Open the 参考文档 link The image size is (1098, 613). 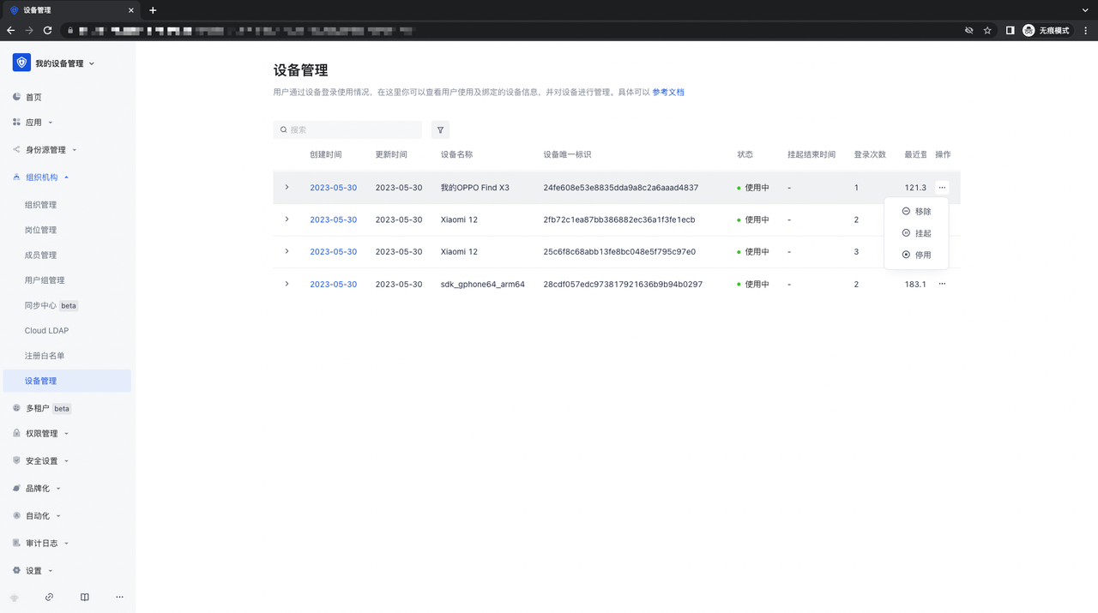(x=667, y=92)
